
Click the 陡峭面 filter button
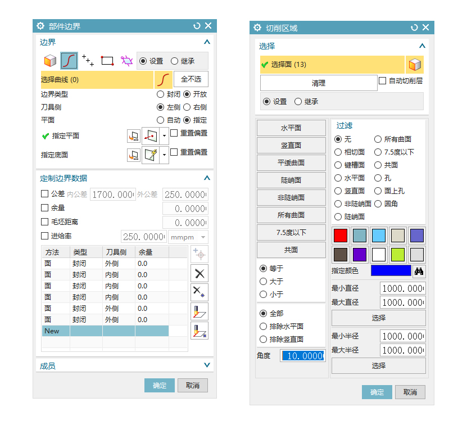[x=291, y=180]
